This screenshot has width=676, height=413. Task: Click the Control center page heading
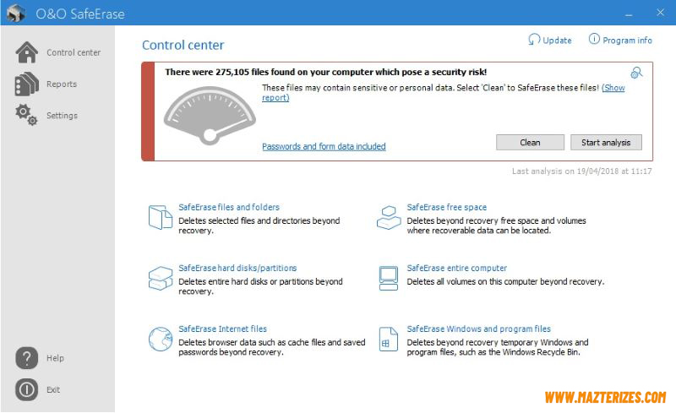183,45
